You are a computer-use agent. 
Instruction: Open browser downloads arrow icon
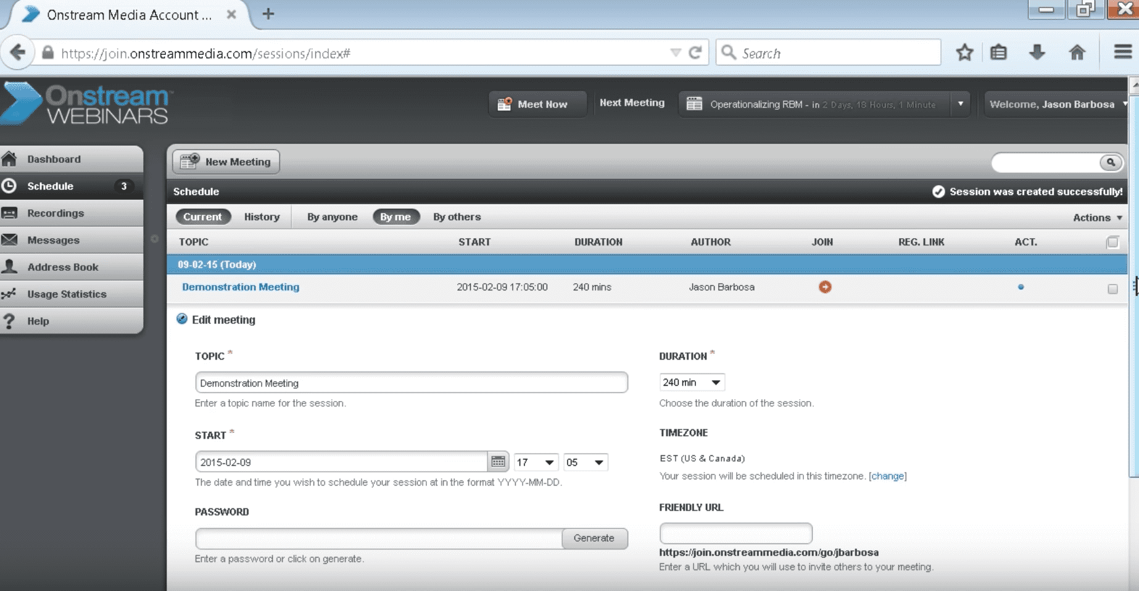[x=1037, y=53]
